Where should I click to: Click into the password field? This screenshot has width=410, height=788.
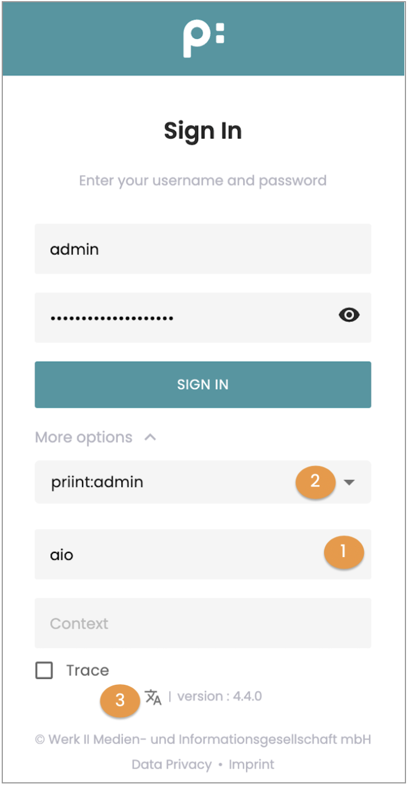[x=188, y=318]
